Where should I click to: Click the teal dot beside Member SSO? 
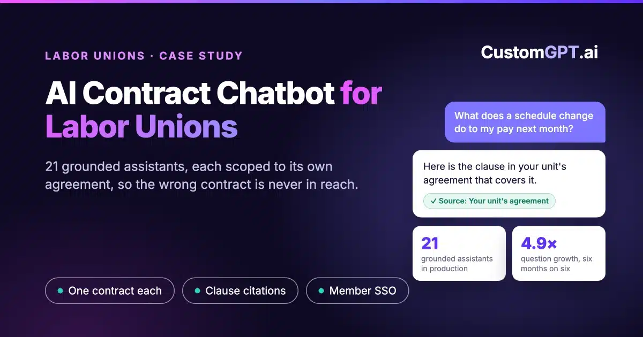coord(322,291)
